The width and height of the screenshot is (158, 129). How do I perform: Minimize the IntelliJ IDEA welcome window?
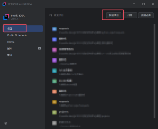[x=134, y=4]
